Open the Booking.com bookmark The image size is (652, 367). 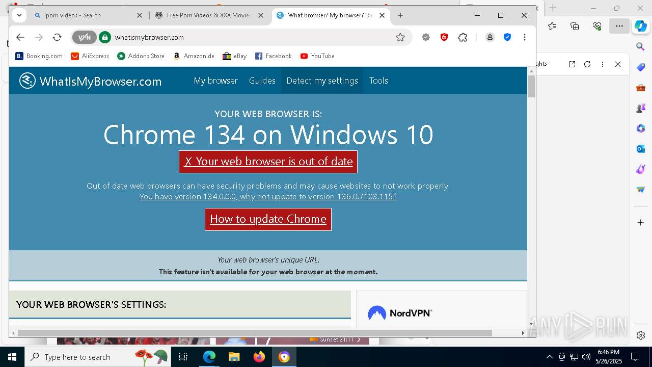coord(39,56)
